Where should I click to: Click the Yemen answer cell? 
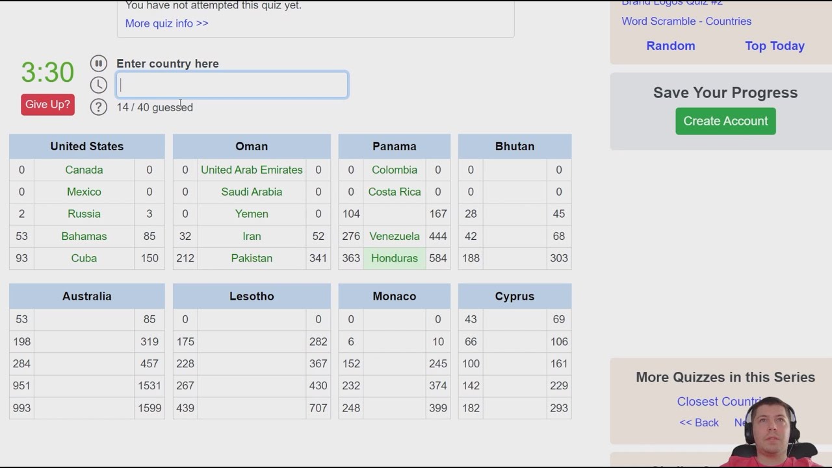pos(252,214)
